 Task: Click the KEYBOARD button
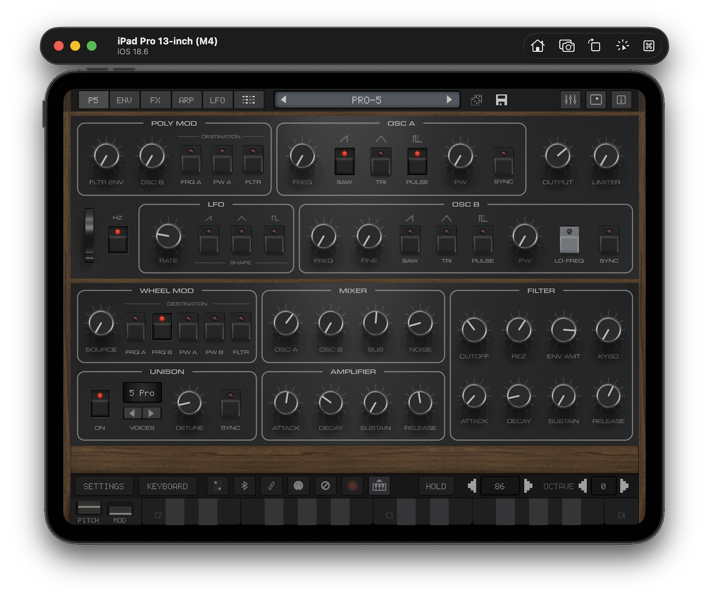(x=167, y=486)
